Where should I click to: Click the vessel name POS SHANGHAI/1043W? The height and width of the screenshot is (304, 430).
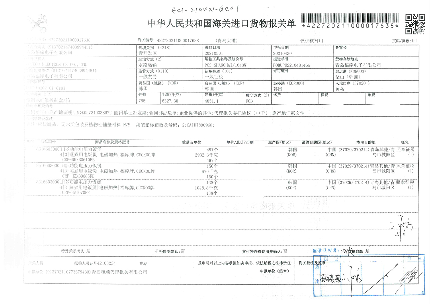(225, 65)
